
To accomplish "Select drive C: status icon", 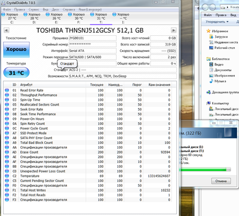I will 4,14.
